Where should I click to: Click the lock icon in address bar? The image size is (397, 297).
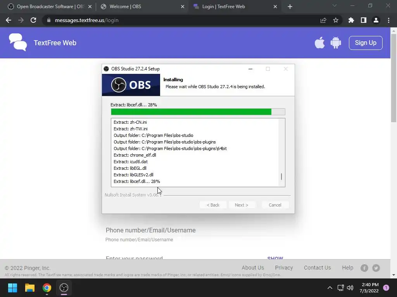pos(49,20)
